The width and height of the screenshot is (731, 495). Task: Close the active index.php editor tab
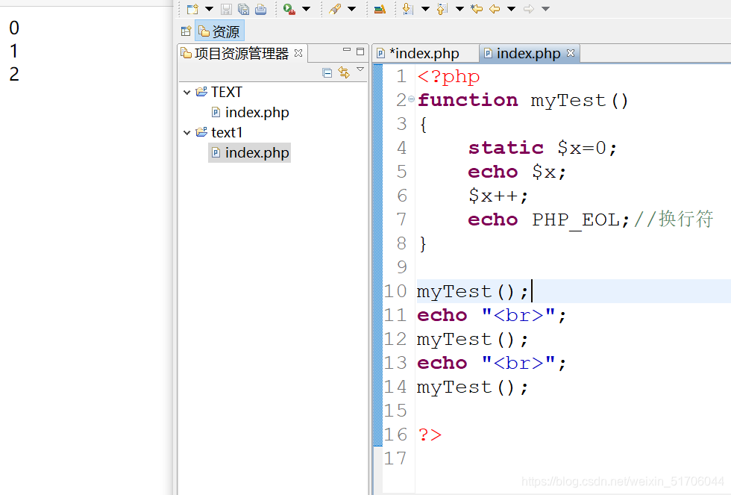(571, 53)
